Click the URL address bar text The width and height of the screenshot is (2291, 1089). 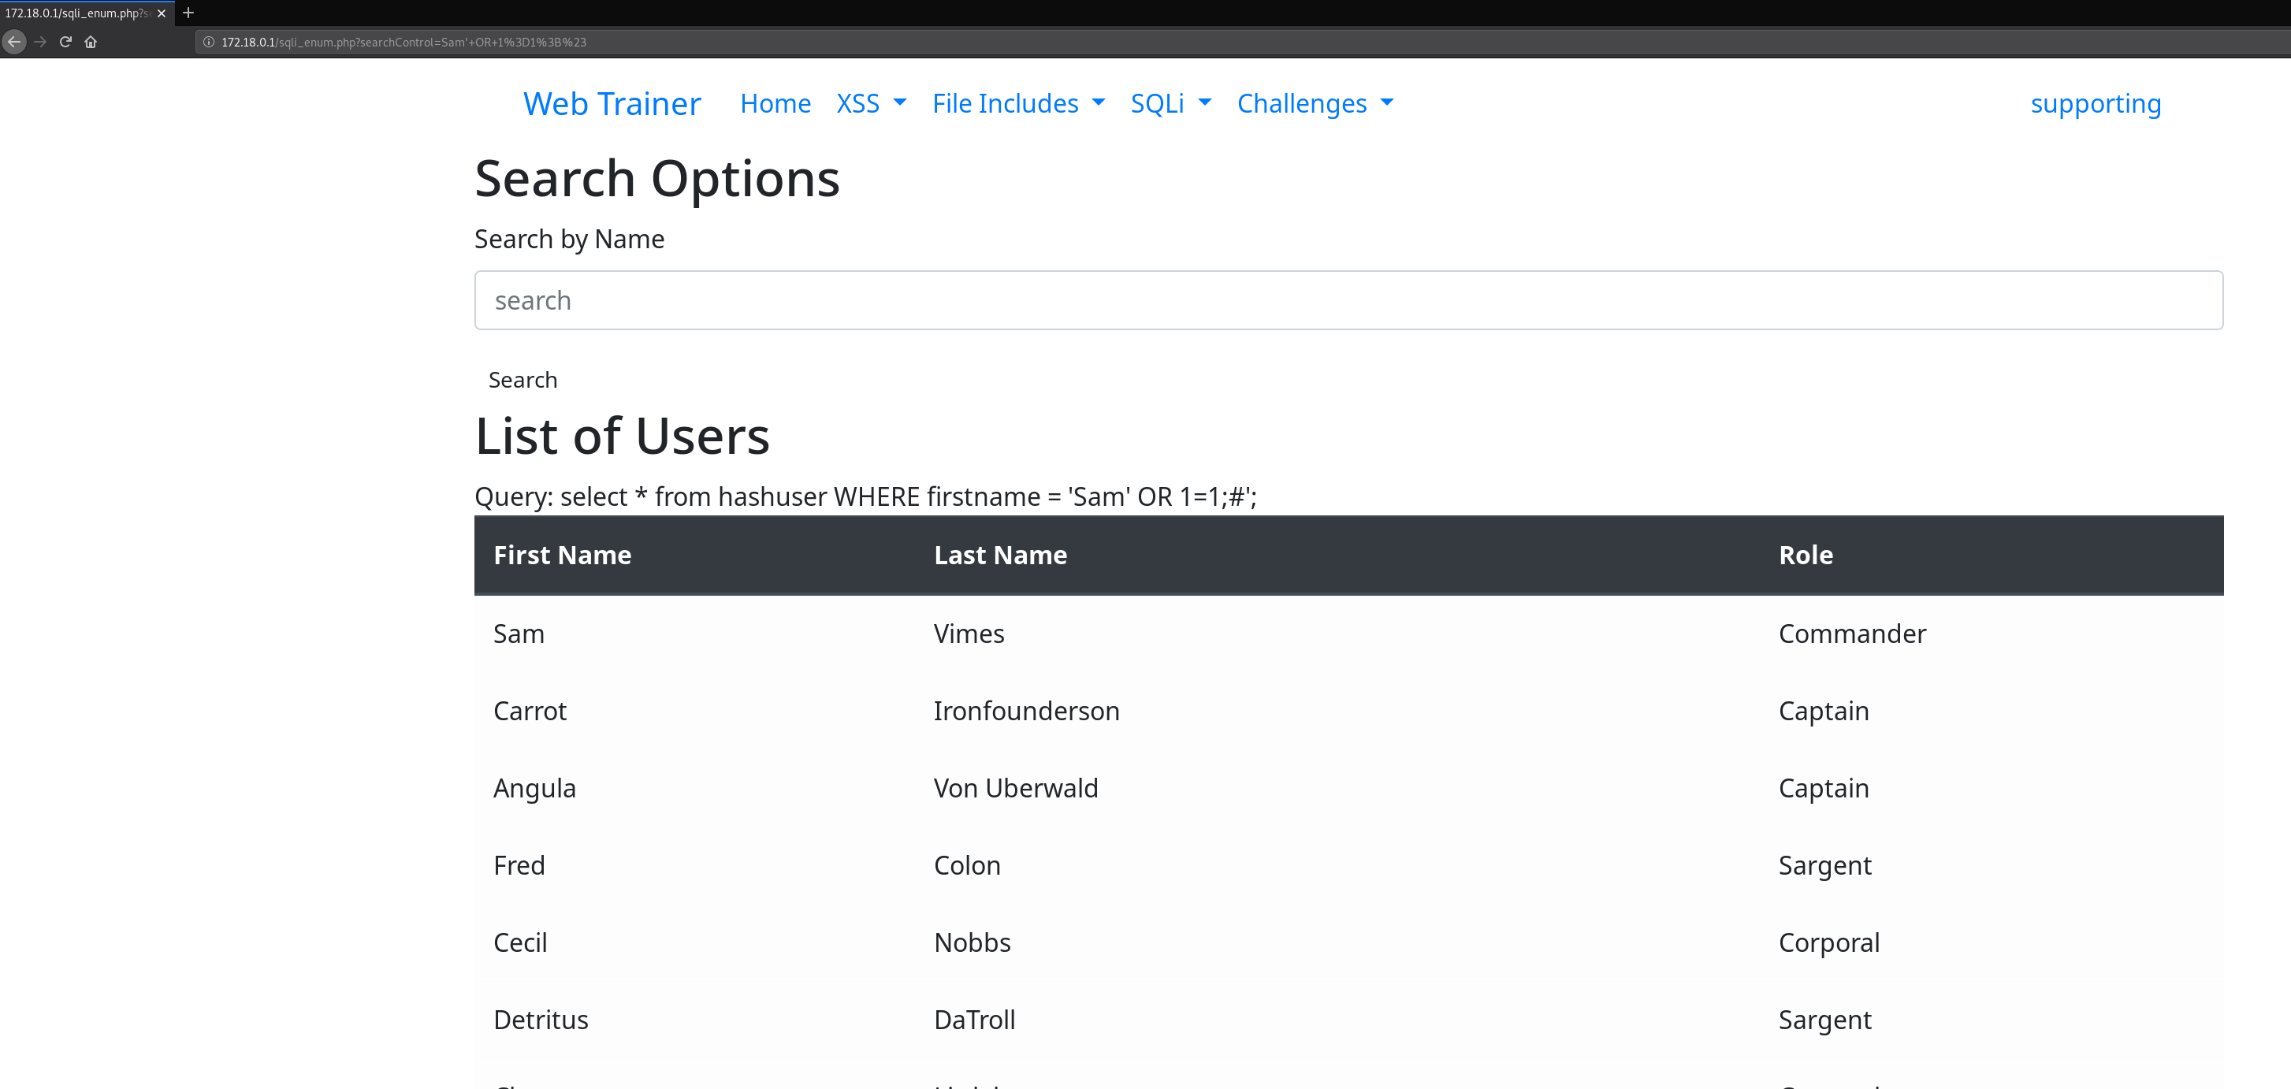[x=404, y=42]
